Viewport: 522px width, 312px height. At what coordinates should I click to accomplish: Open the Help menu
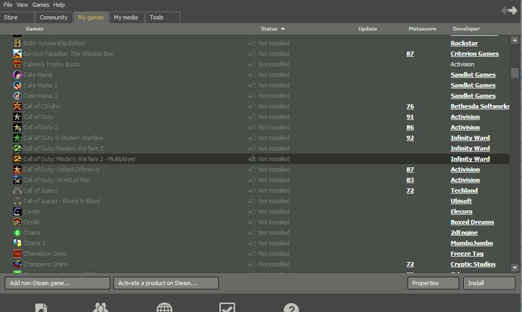pos(59,5)
